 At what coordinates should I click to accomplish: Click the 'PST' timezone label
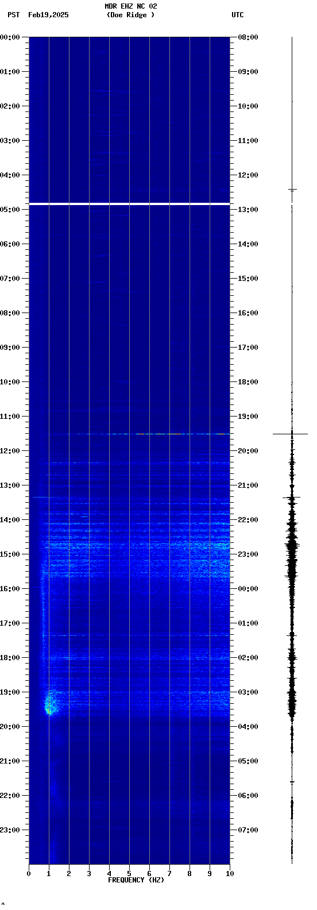13,15
